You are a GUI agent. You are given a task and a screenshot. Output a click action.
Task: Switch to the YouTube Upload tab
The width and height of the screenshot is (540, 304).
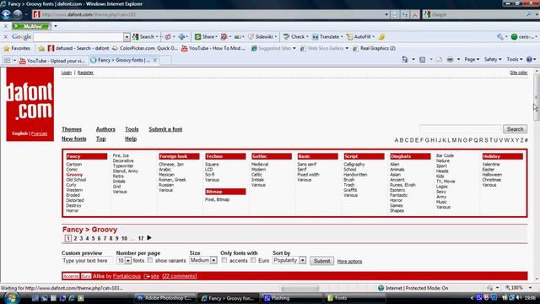click(x=52, y=61)
